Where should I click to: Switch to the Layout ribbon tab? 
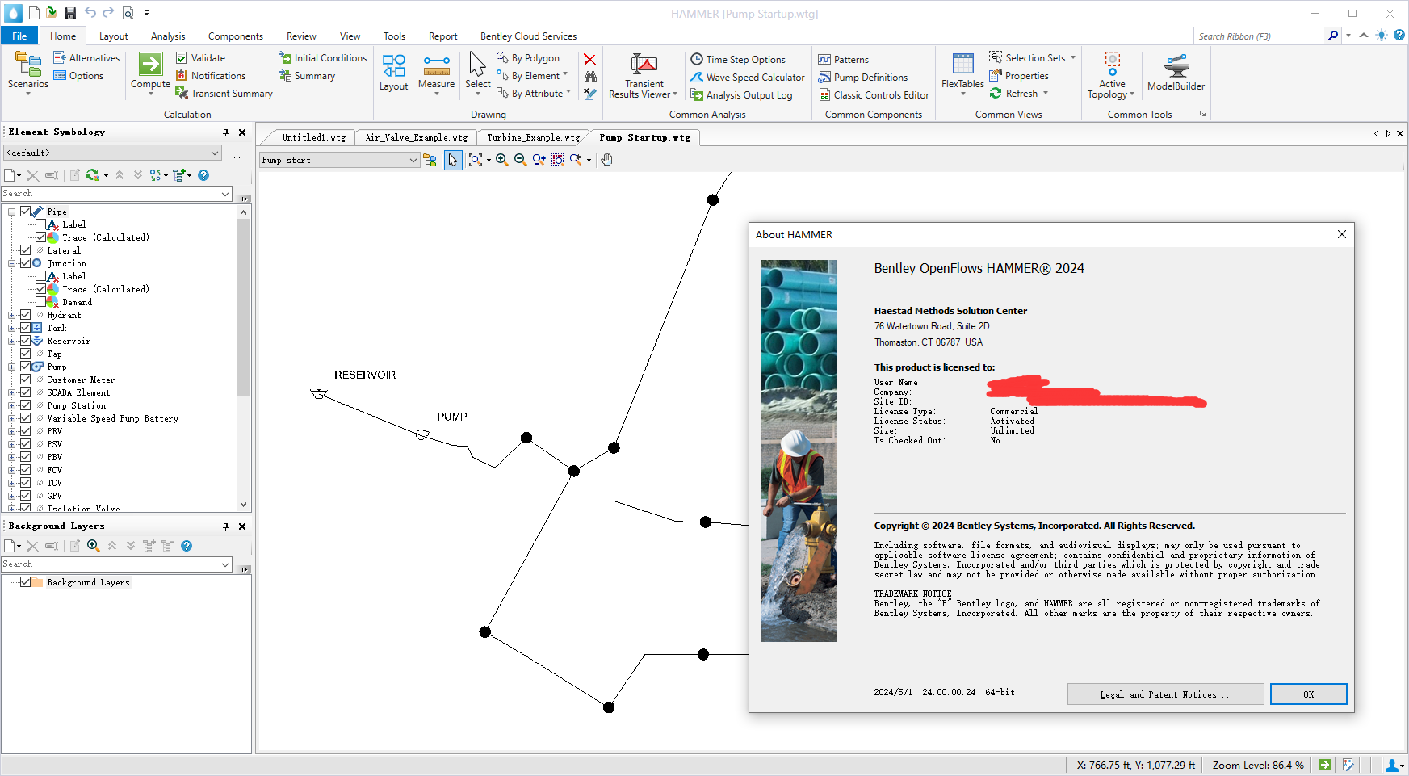click(113, 36)
